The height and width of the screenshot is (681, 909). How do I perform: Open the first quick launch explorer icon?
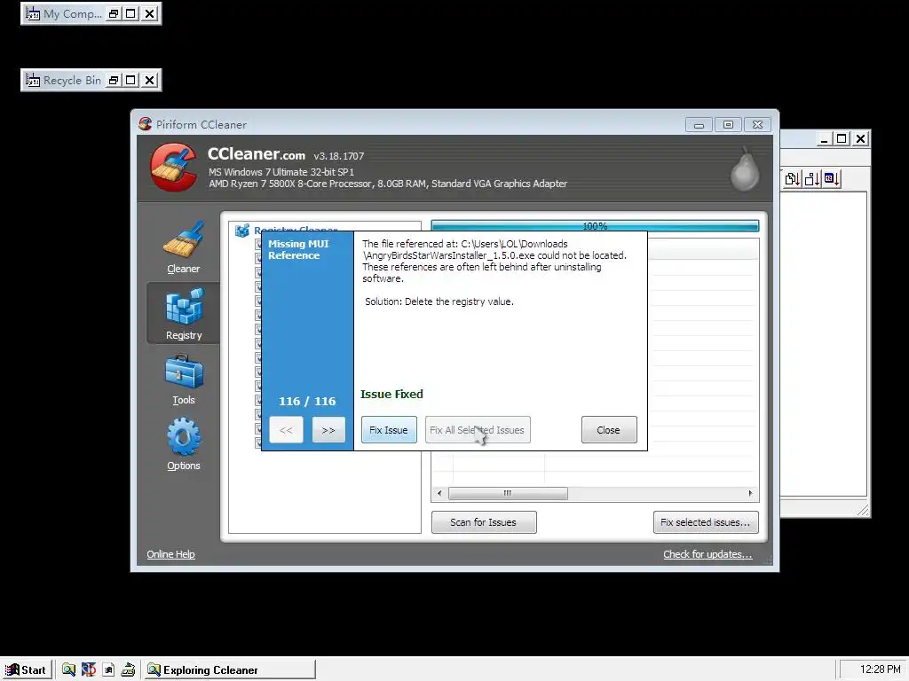69,670
